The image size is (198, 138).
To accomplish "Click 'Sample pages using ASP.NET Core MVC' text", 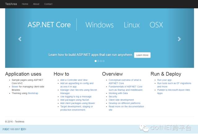I will tap(28, 82).
